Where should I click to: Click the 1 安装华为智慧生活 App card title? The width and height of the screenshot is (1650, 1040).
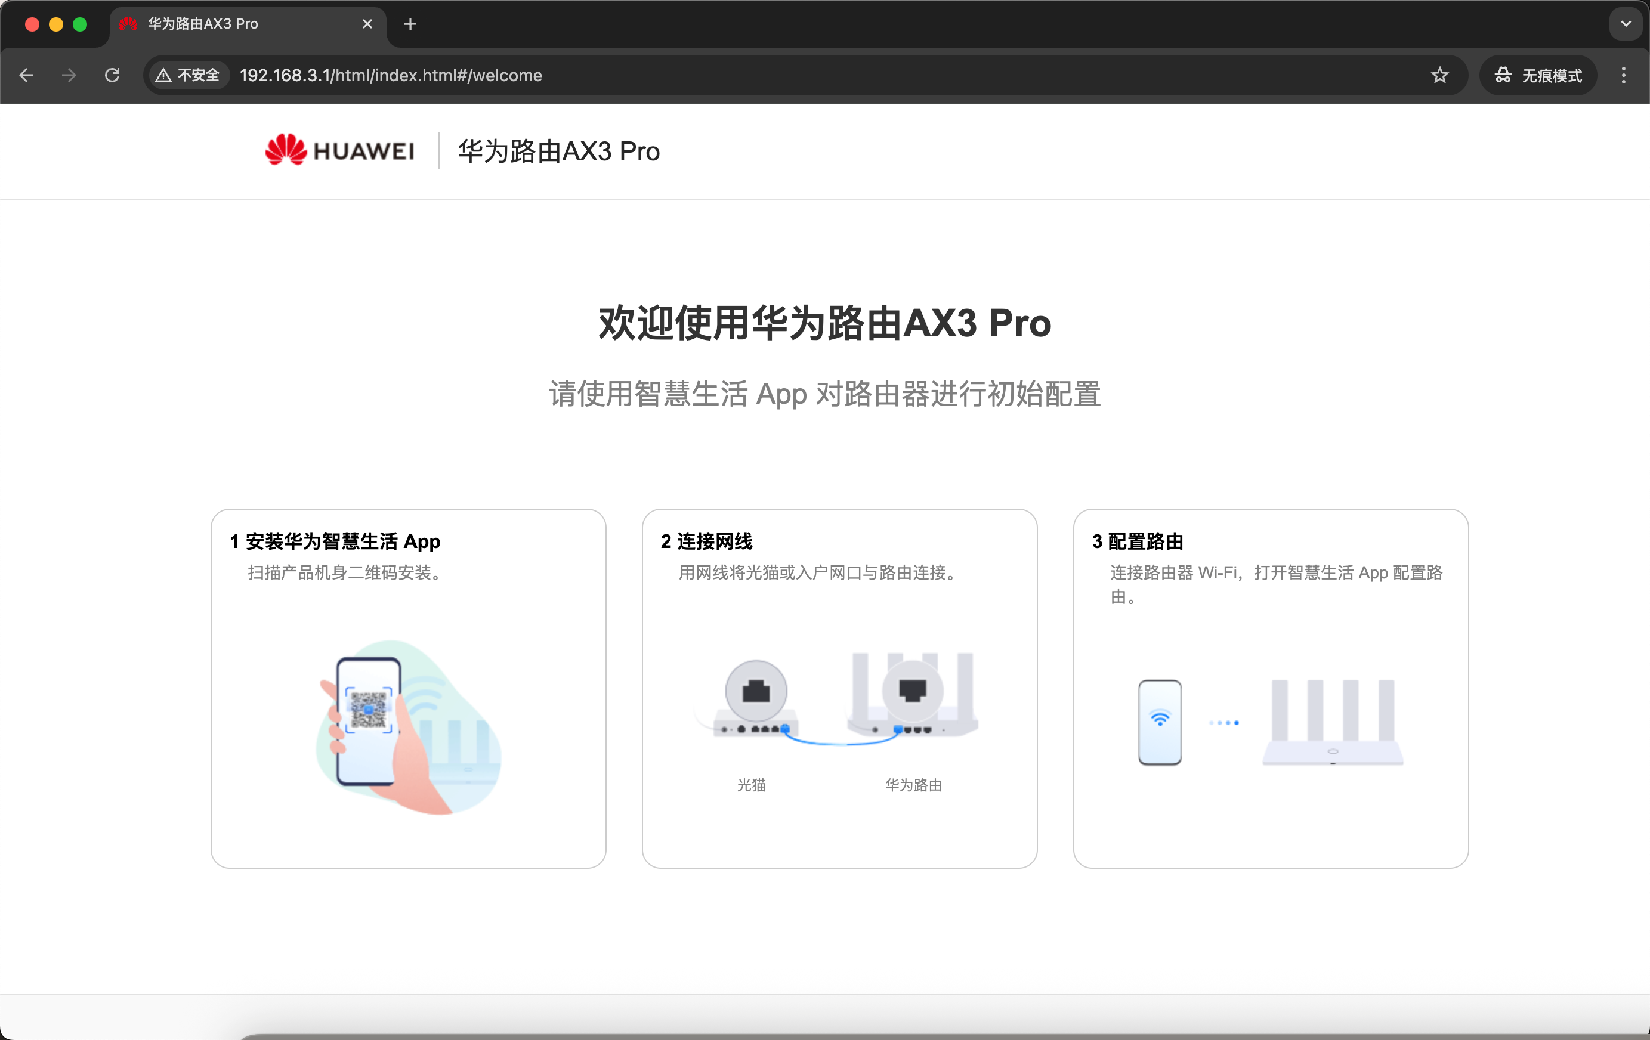335,541
